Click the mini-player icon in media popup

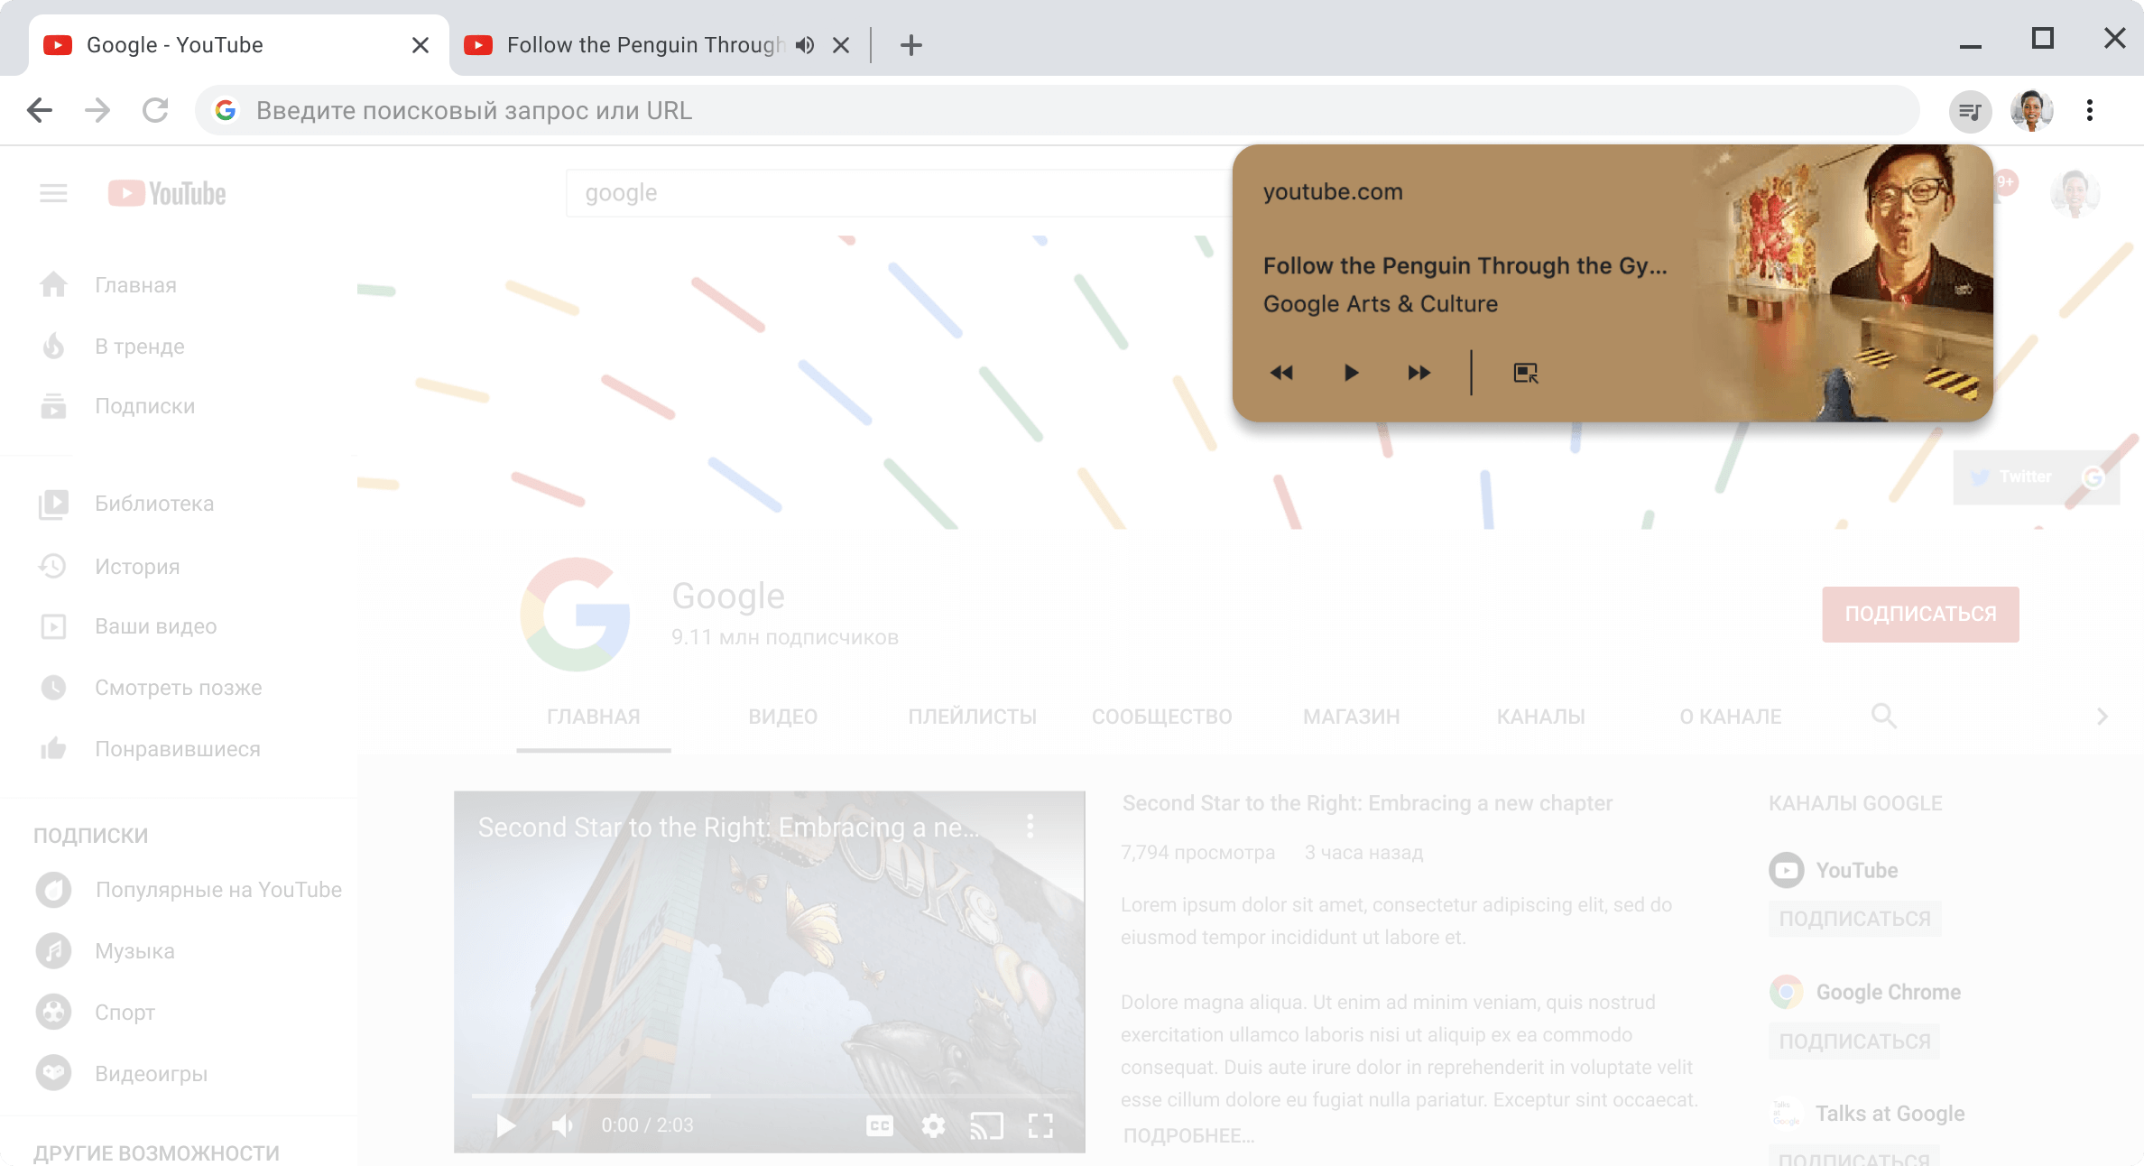[1526, 374]
